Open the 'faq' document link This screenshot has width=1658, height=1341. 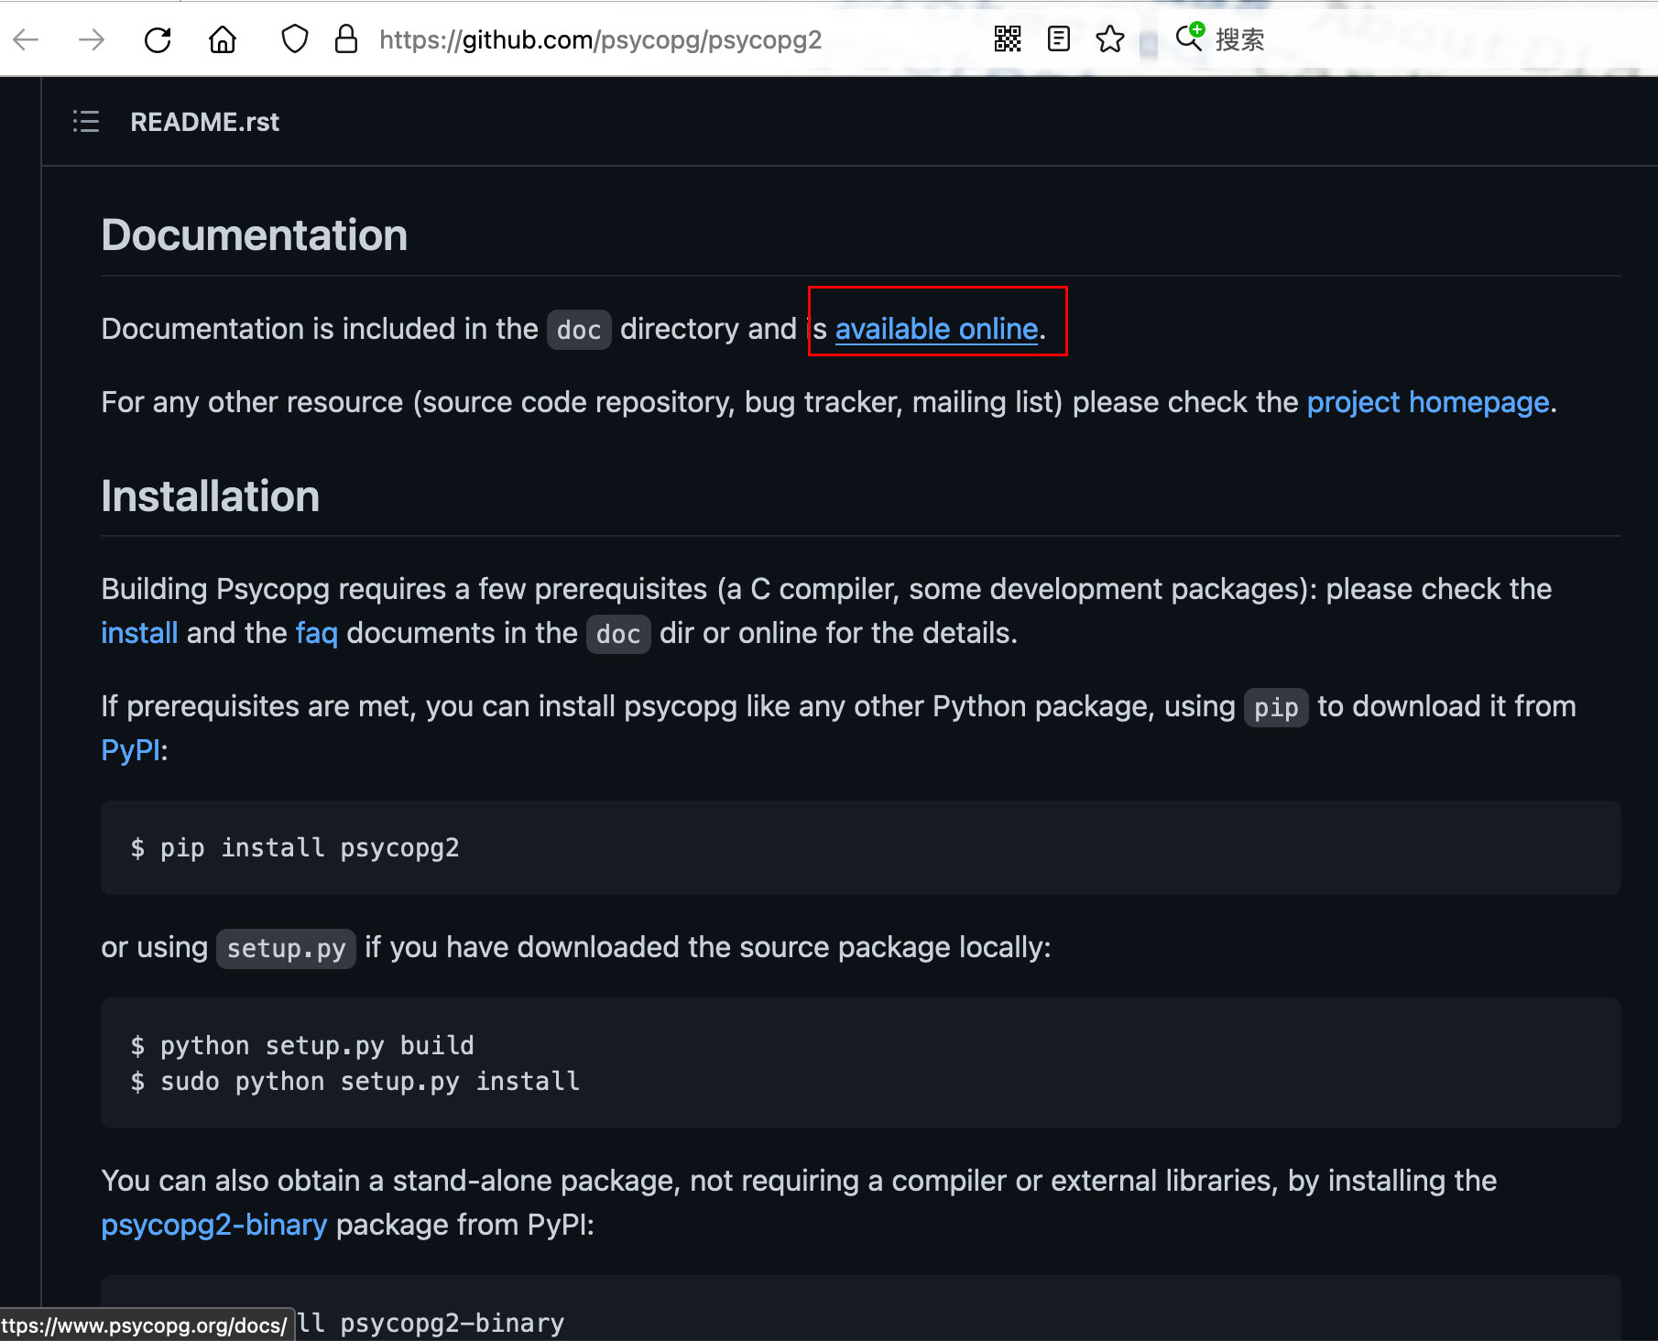(x=316, y=633)
